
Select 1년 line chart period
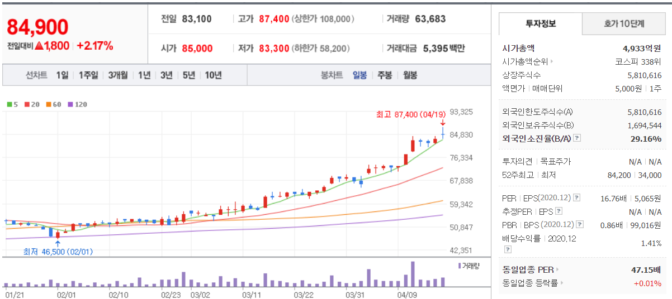click(144, 75)
